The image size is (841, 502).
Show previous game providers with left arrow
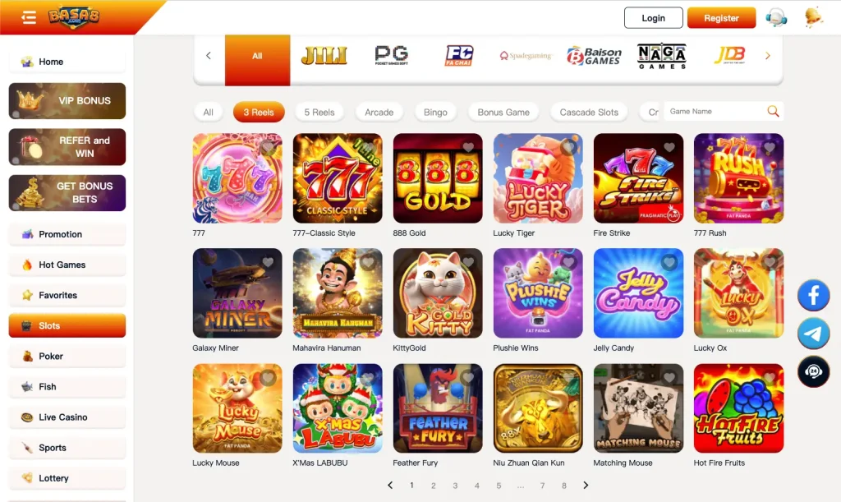point(209,55)
